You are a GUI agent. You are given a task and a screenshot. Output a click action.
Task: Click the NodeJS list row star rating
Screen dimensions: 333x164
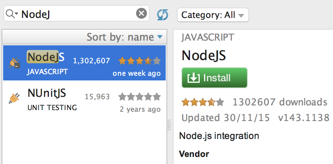[140, 61]
